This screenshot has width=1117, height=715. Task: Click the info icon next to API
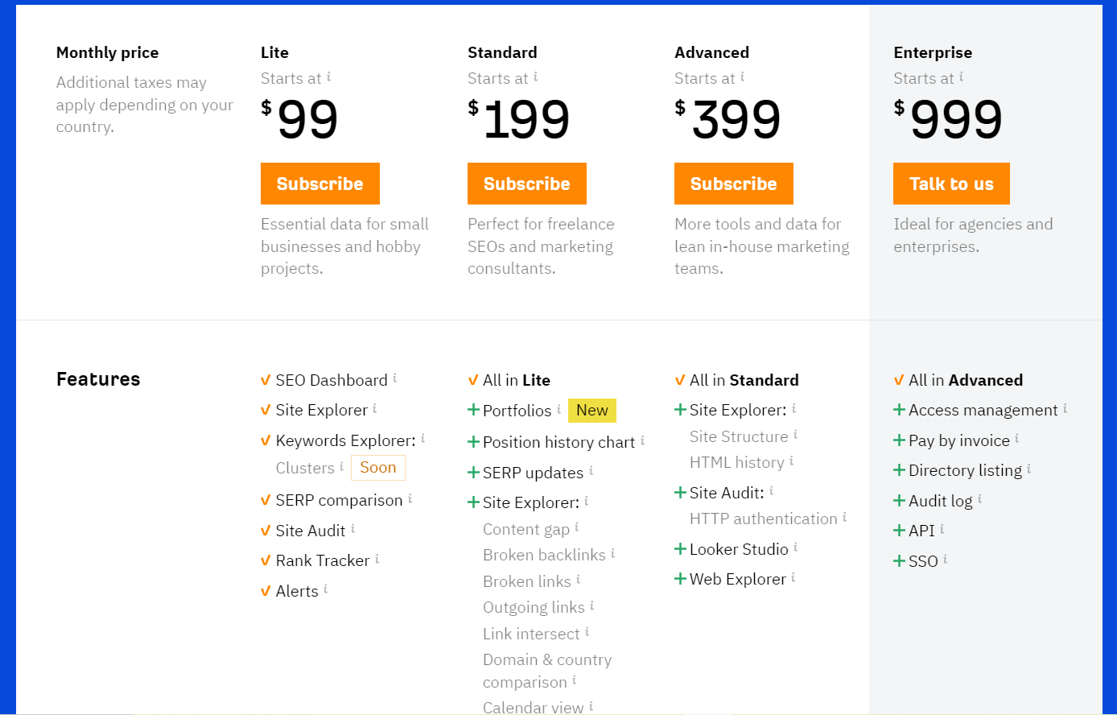[x=942, y=529]
